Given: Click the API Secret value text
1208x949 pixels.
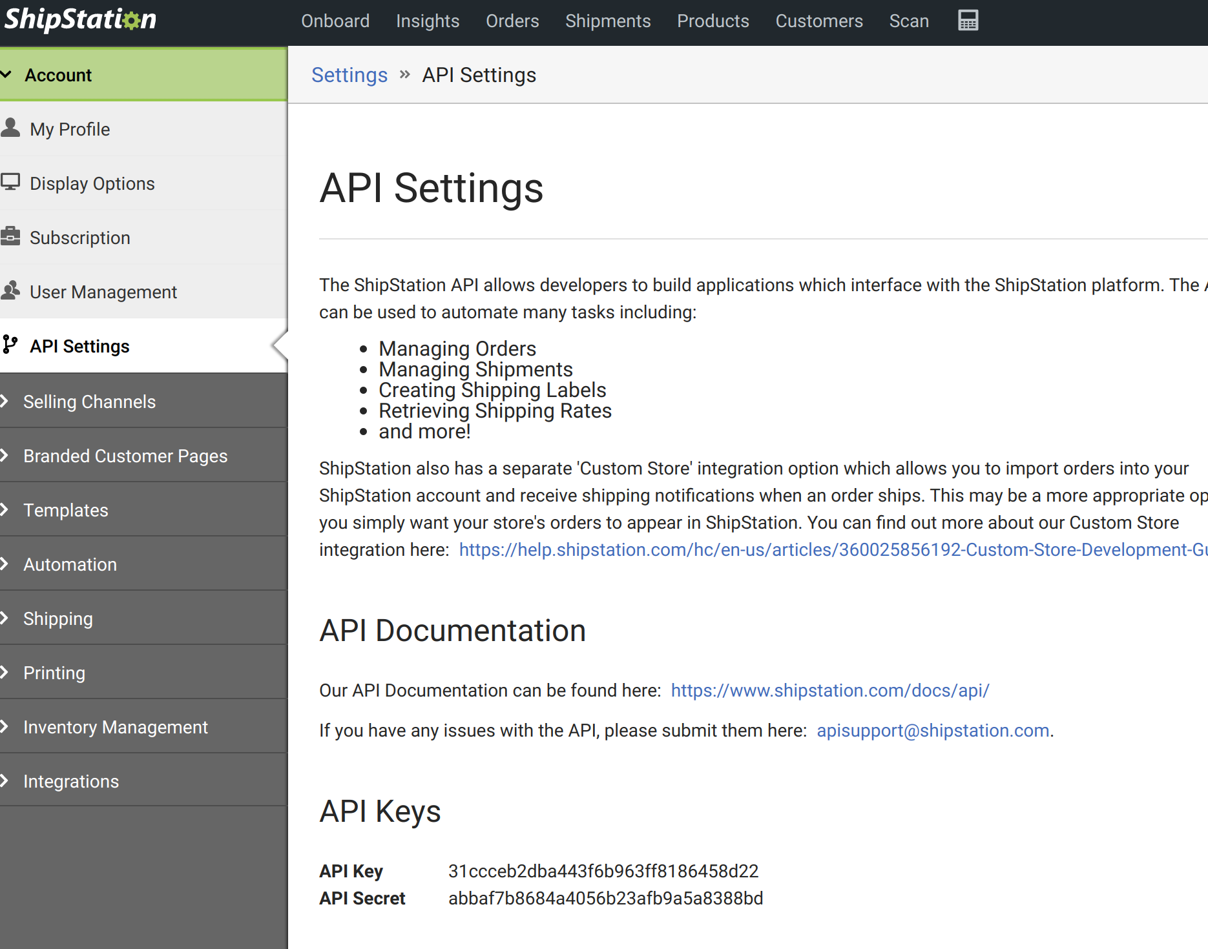Looking at the screenshot, I should [x=606, y=898].
